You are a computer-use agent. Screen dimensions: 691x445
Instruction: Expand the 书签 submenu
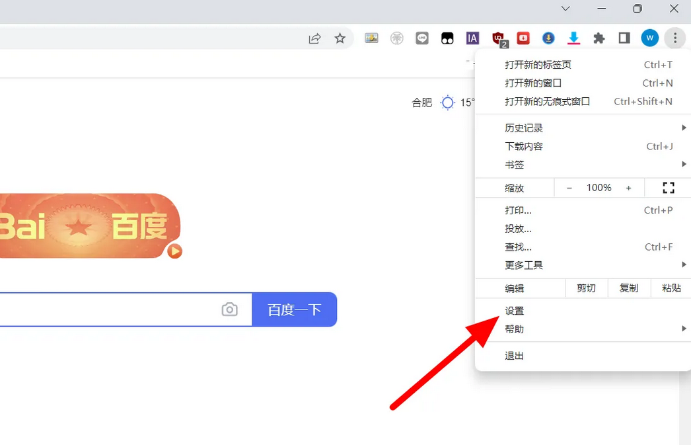[x=515, y=165]
